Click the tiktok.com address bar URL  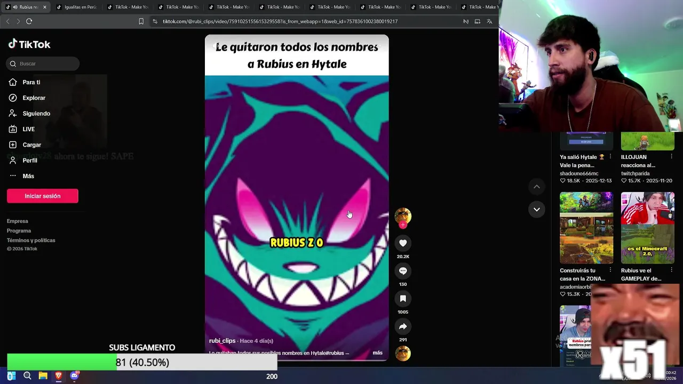(x=280, y=21)
